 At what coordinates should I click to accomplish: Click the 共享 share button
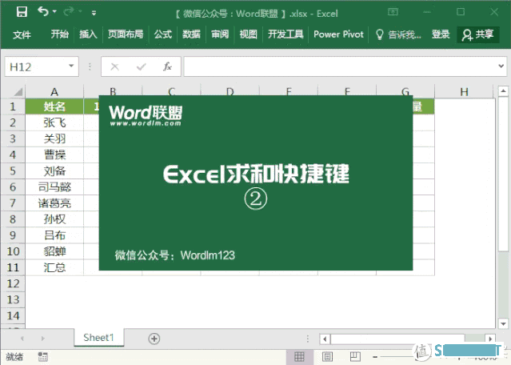[x=478, y=34]
